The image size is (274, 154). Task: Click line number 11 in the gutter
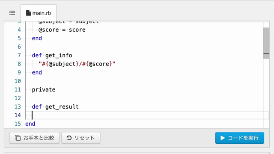coord(18,89)
